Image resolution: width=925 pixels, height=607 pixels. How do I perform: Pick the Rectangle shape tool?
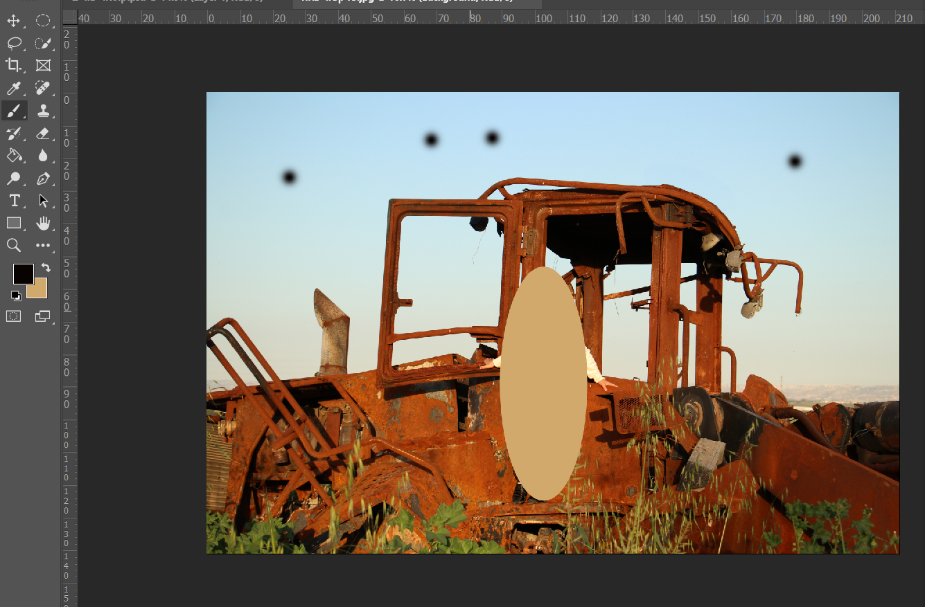click(x=14, y=223)
